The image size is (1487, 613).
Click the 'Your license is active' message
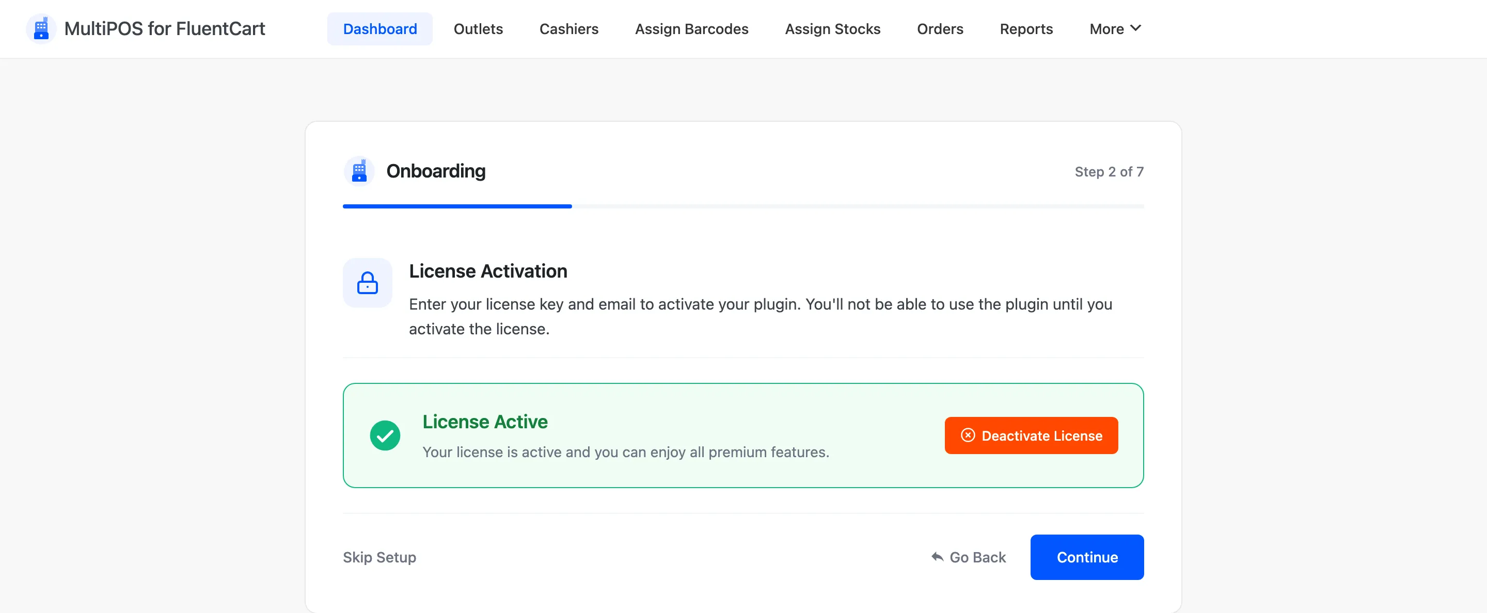[626, 452]
